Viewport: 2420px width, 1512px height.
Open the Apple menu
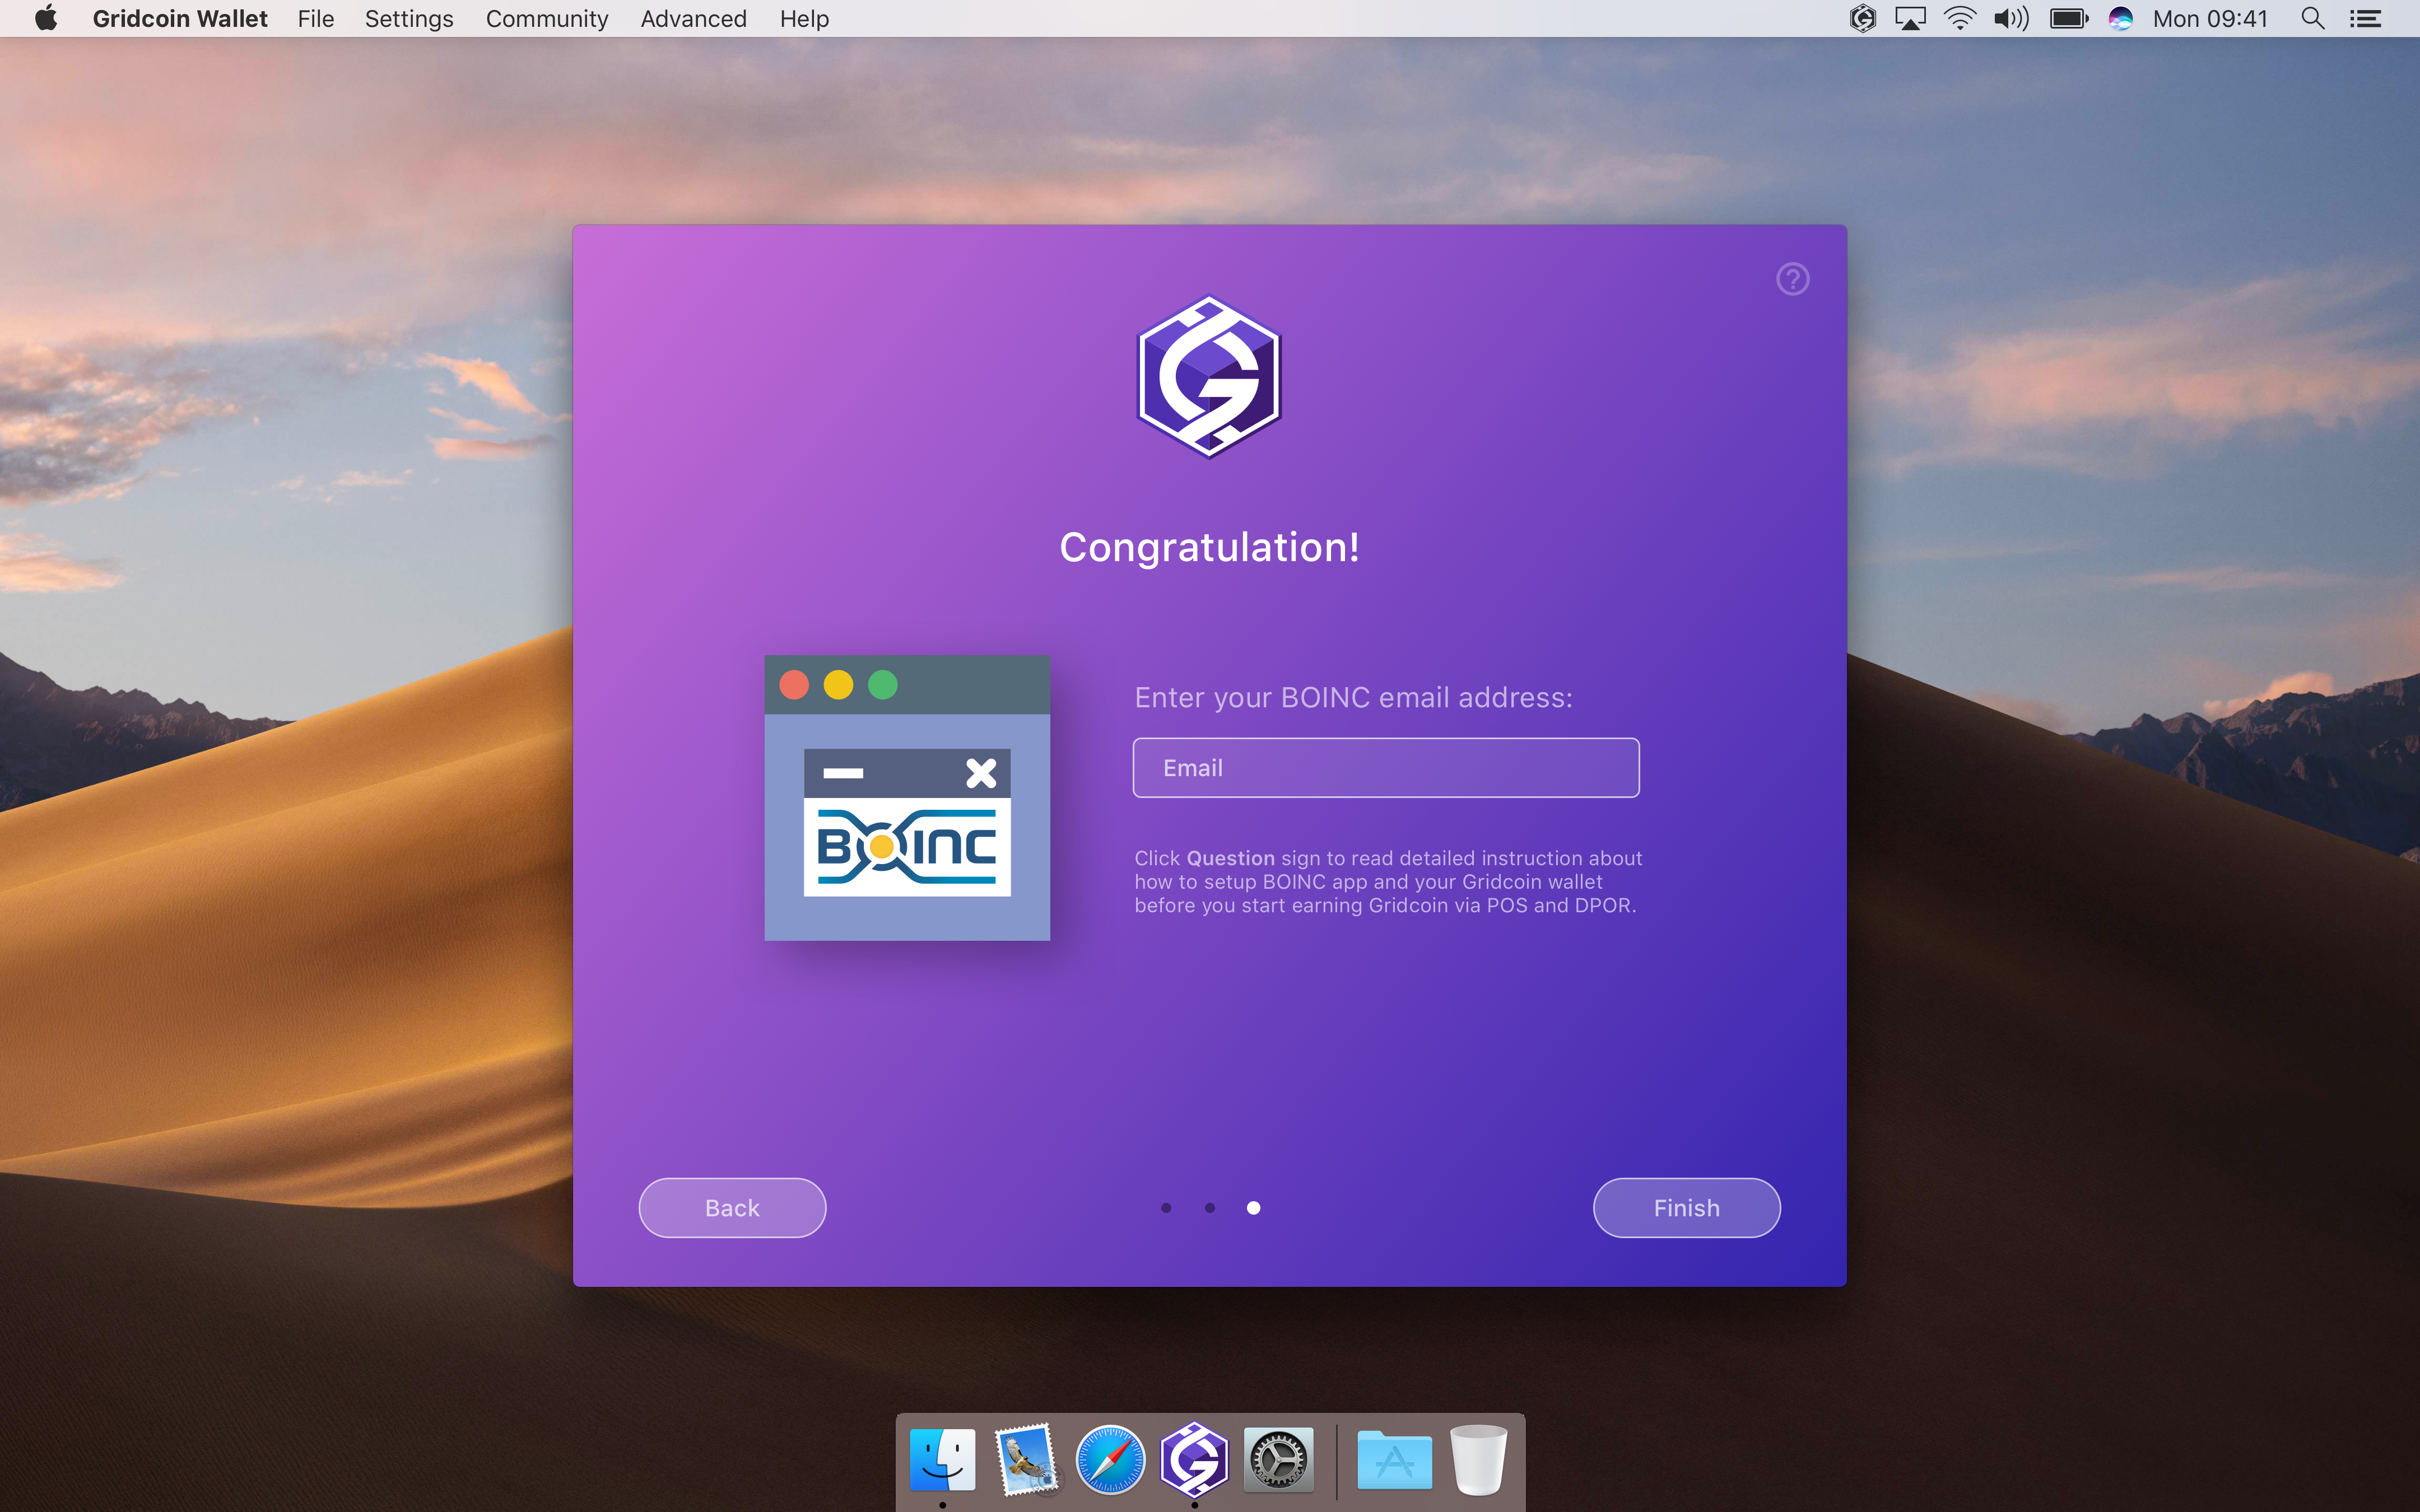pyautogui.click(x=46, y=18)
